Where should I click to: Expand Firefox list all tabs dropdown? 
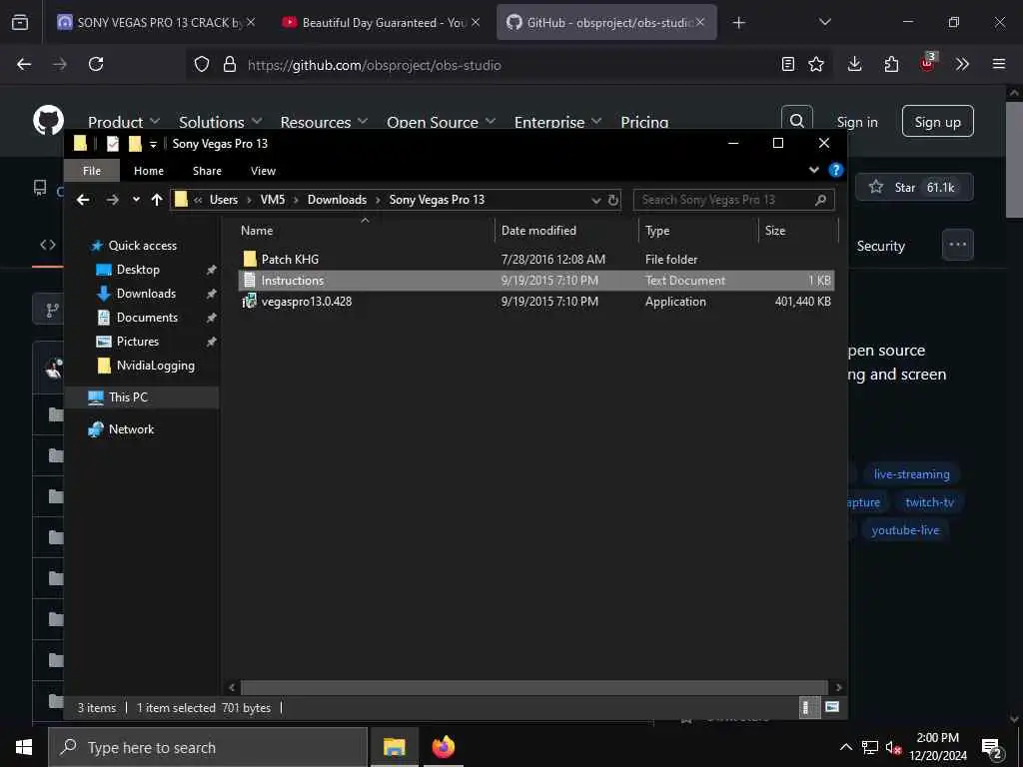824,23
